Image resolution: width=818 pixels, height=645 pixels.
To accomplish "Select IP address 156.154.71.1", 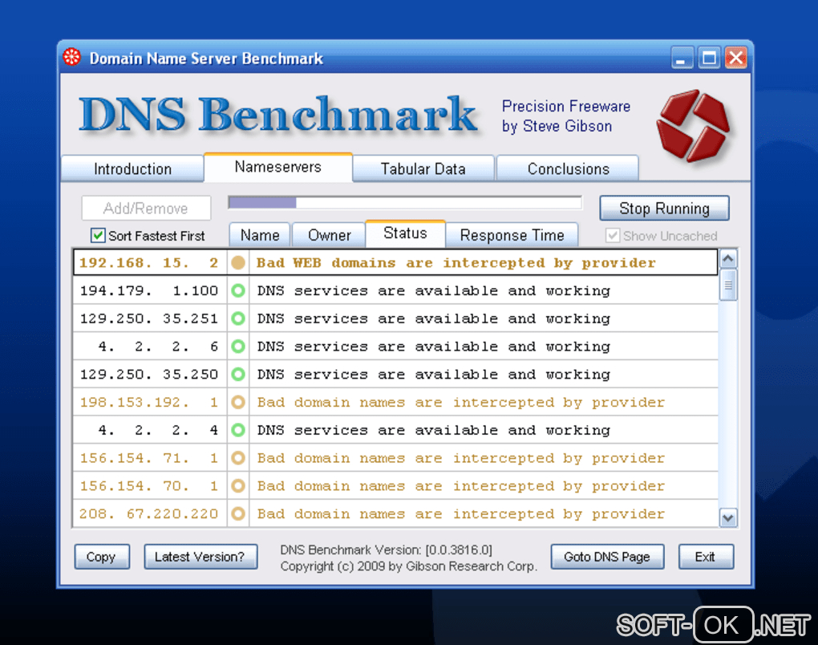I will [148, 458].
